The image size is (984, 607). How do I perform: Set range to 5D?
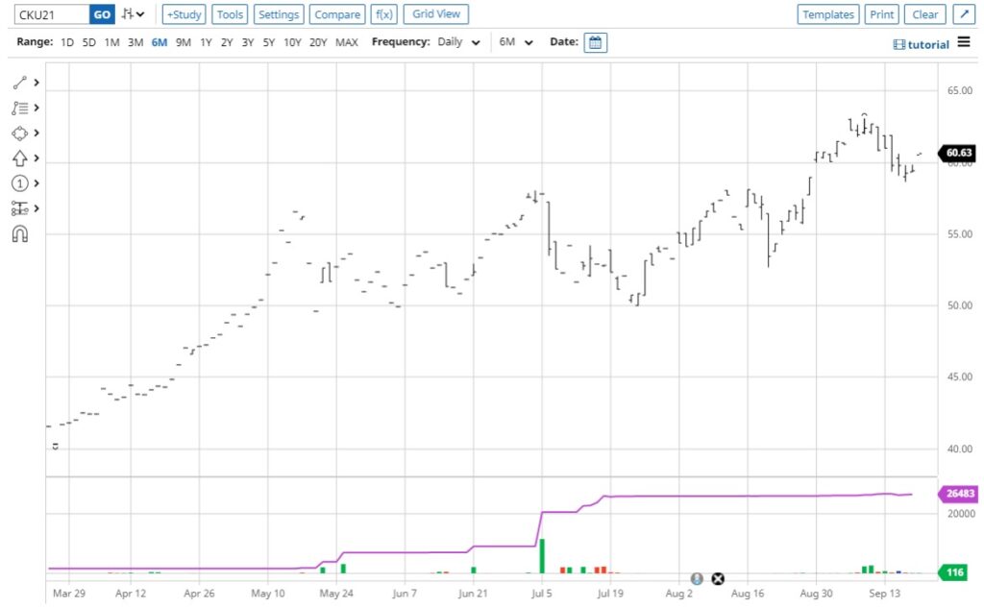pyautogui.click(x=89, y=42)
